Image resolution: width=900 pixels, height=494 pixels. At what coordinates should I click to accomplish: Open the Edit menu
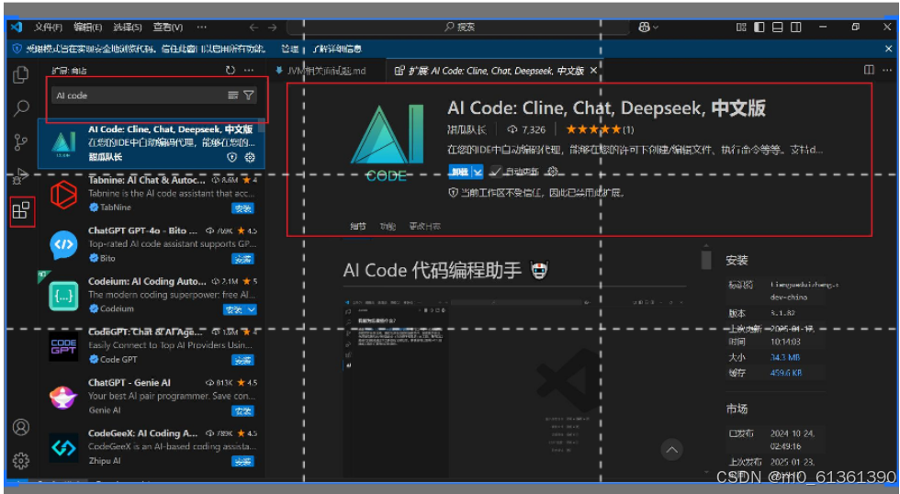88,27
